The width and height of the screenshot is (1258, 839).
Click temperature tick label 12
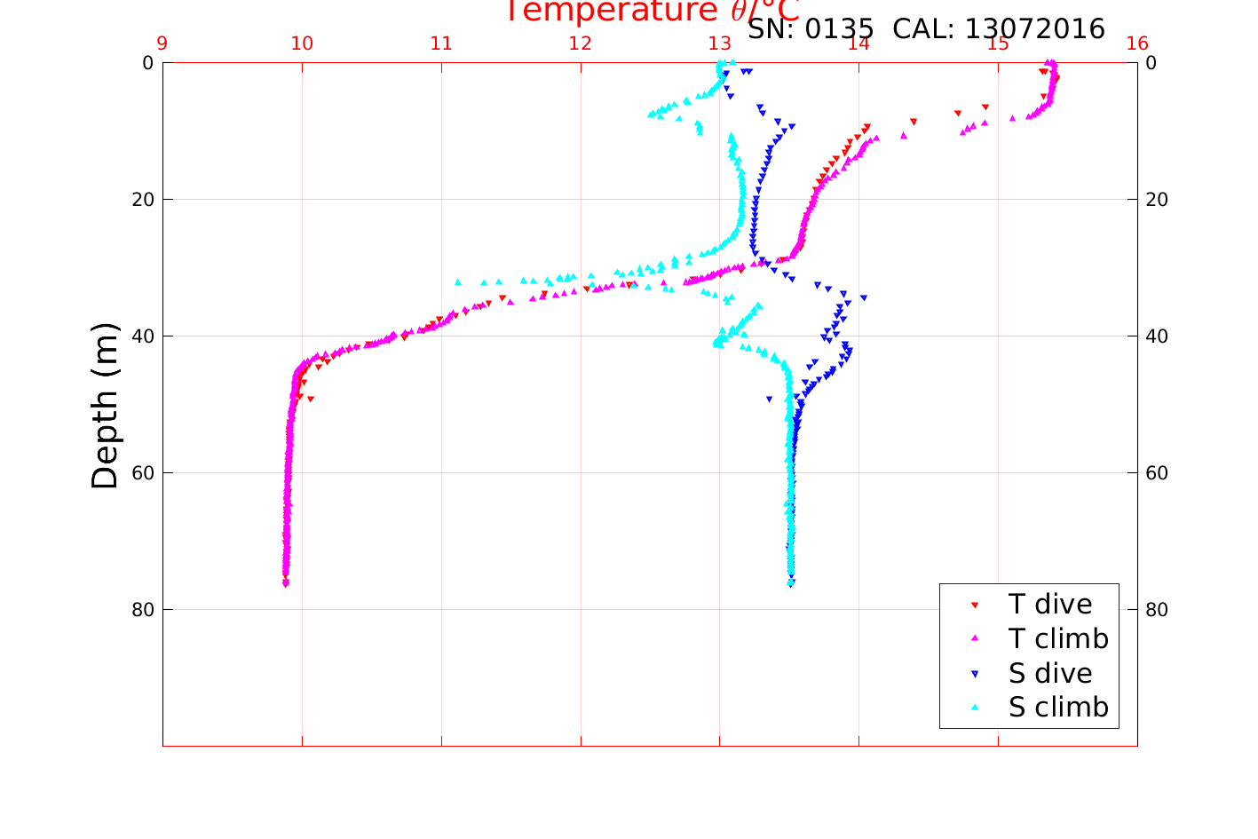coord(581,44)
